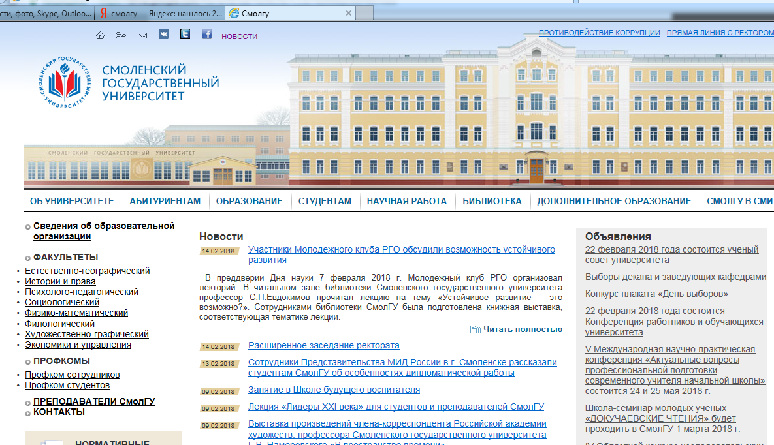Open the Facebook social icon
774x445 pixels.
tap(206, 34)
